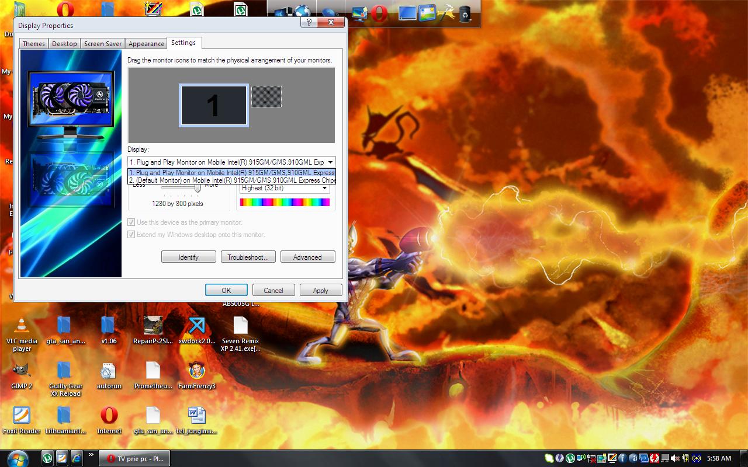The width and height of the screenshot is (748, 467).
Task: Click the Help question mark in Display Properties
Action: pos(309,22)
